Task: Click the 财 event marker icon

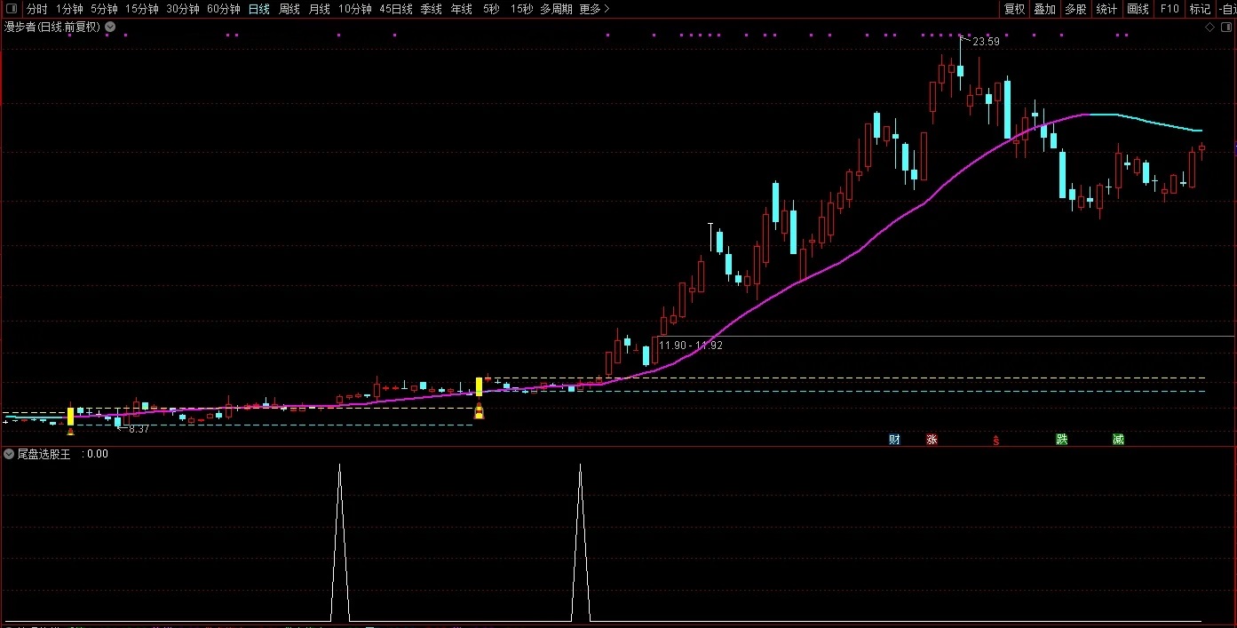Action: point(894,440)
